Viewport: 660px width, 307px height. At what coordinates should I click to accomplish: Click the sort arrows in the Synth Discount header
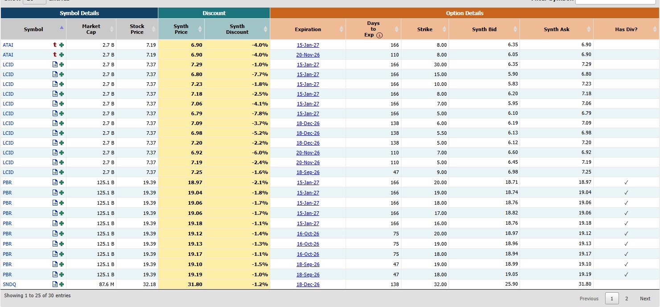(x=266, y=29)
